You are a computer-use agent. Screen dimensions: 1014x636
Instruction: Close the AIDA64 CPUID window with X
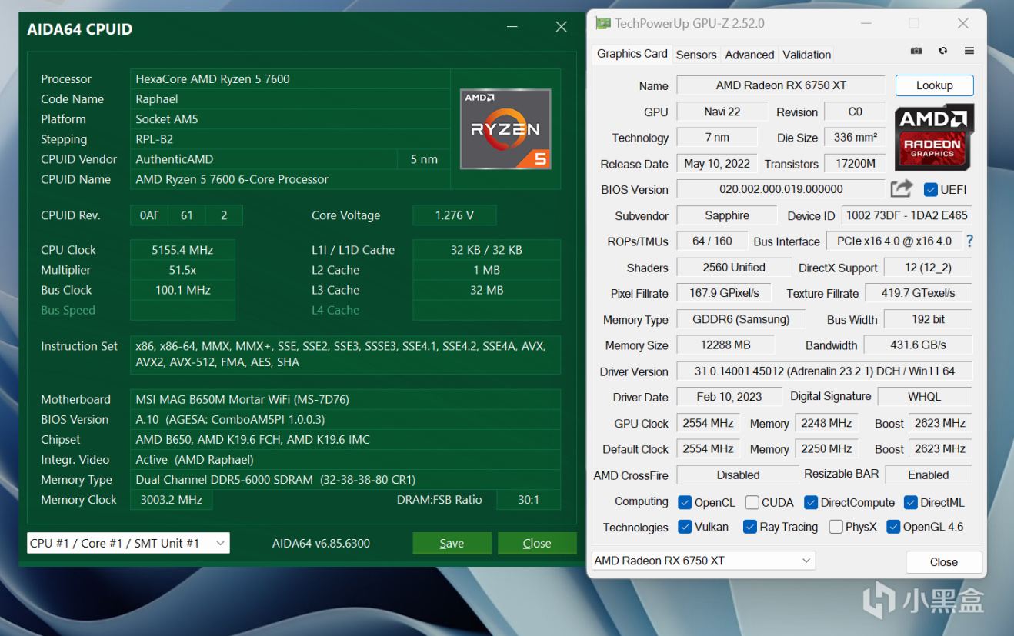[561, 27]
